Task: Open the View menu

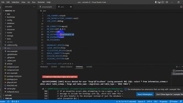Action: pos(23,2)
